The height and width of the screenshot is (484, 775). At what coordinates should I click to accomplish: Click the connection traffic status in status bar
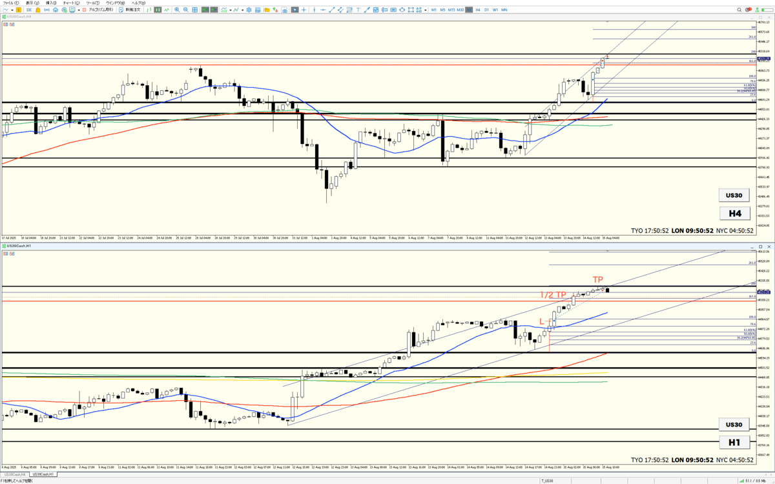pos(752,481)
